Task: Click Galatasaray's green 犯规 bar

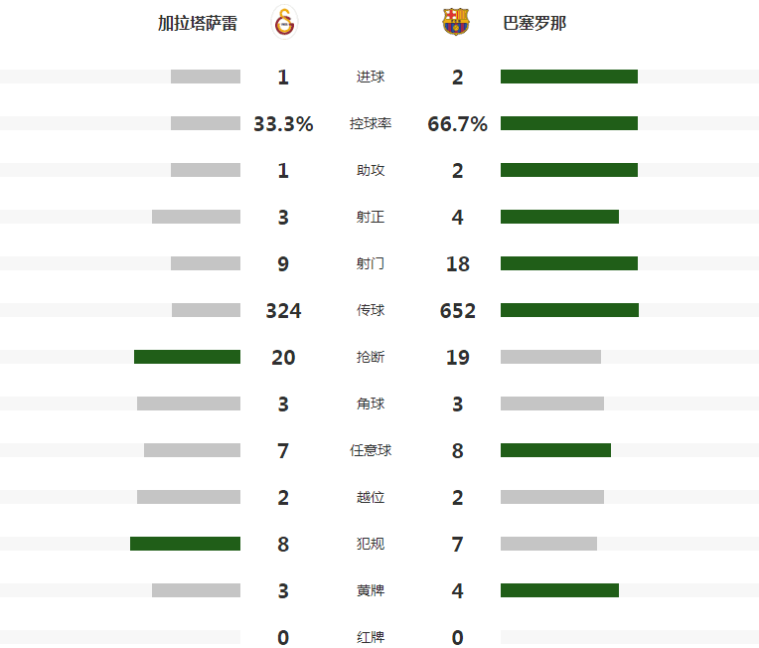Action: coord(185,544)
